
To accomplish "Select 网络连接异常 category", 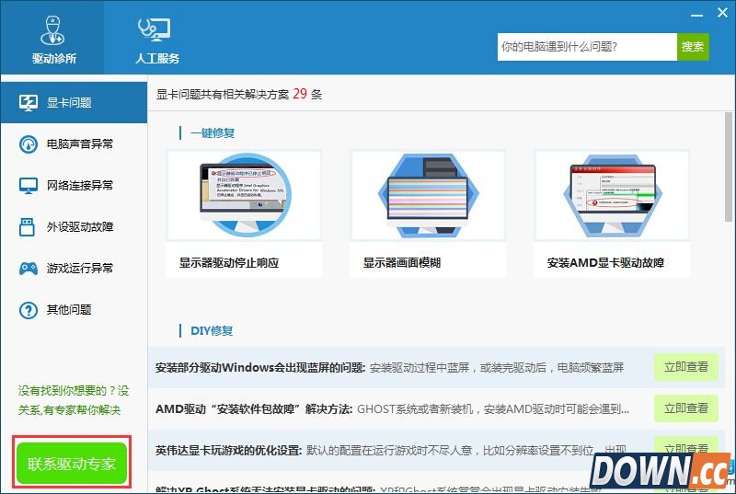I will pyautogui.click(x=75, y=185).
